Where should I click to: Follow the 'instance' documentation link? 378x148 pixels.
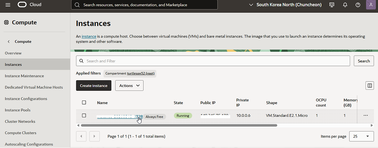click(89, 36)
